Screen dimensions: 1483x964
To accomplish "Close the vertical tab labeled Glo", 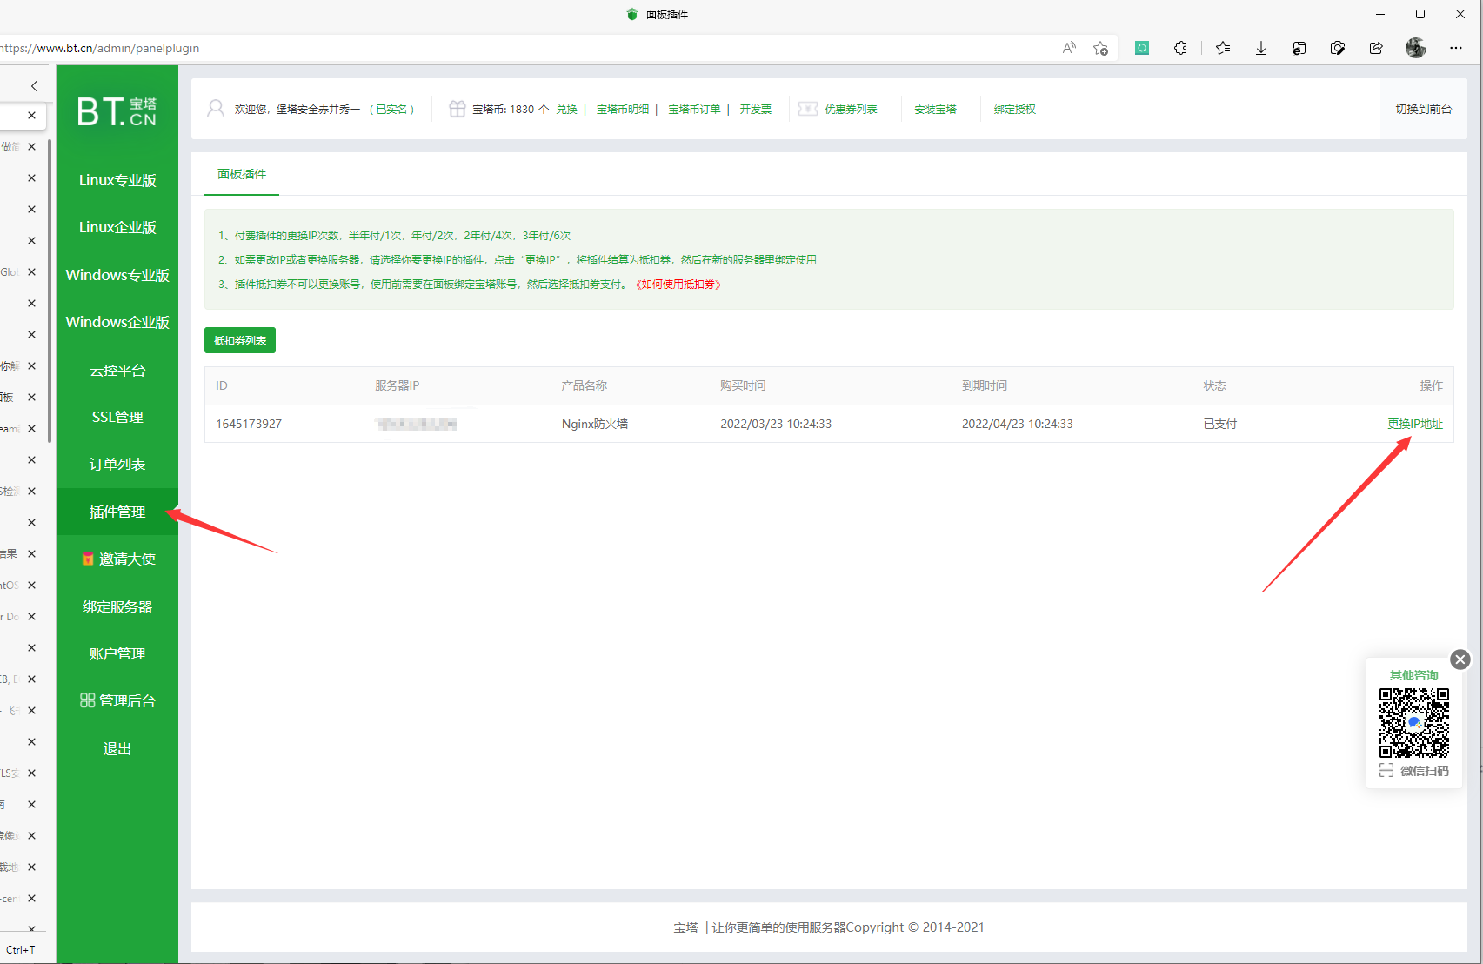I will [32, 271].
